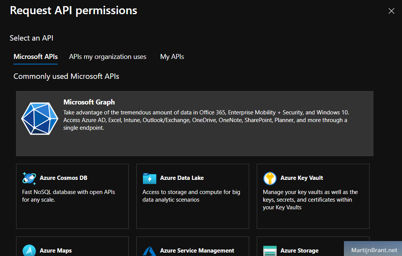Select the Azure Maps card title

pos(56,250)
